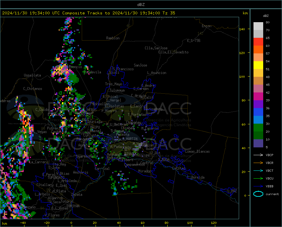Click the E_1-736 label
The image size is (282, 227).
pos(194,41)
